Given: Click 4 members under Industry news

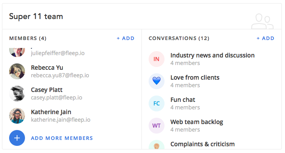Looking at the screenshot, I should (x=185, y=63).
